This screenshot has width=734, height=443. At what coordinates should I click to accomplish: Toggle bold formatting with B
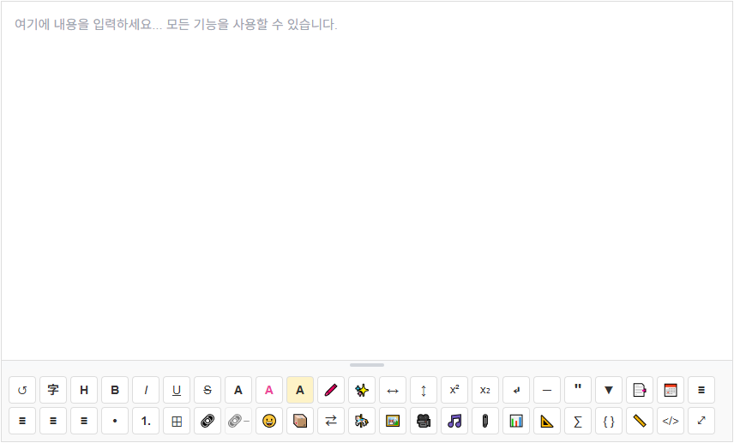[115, 390]
